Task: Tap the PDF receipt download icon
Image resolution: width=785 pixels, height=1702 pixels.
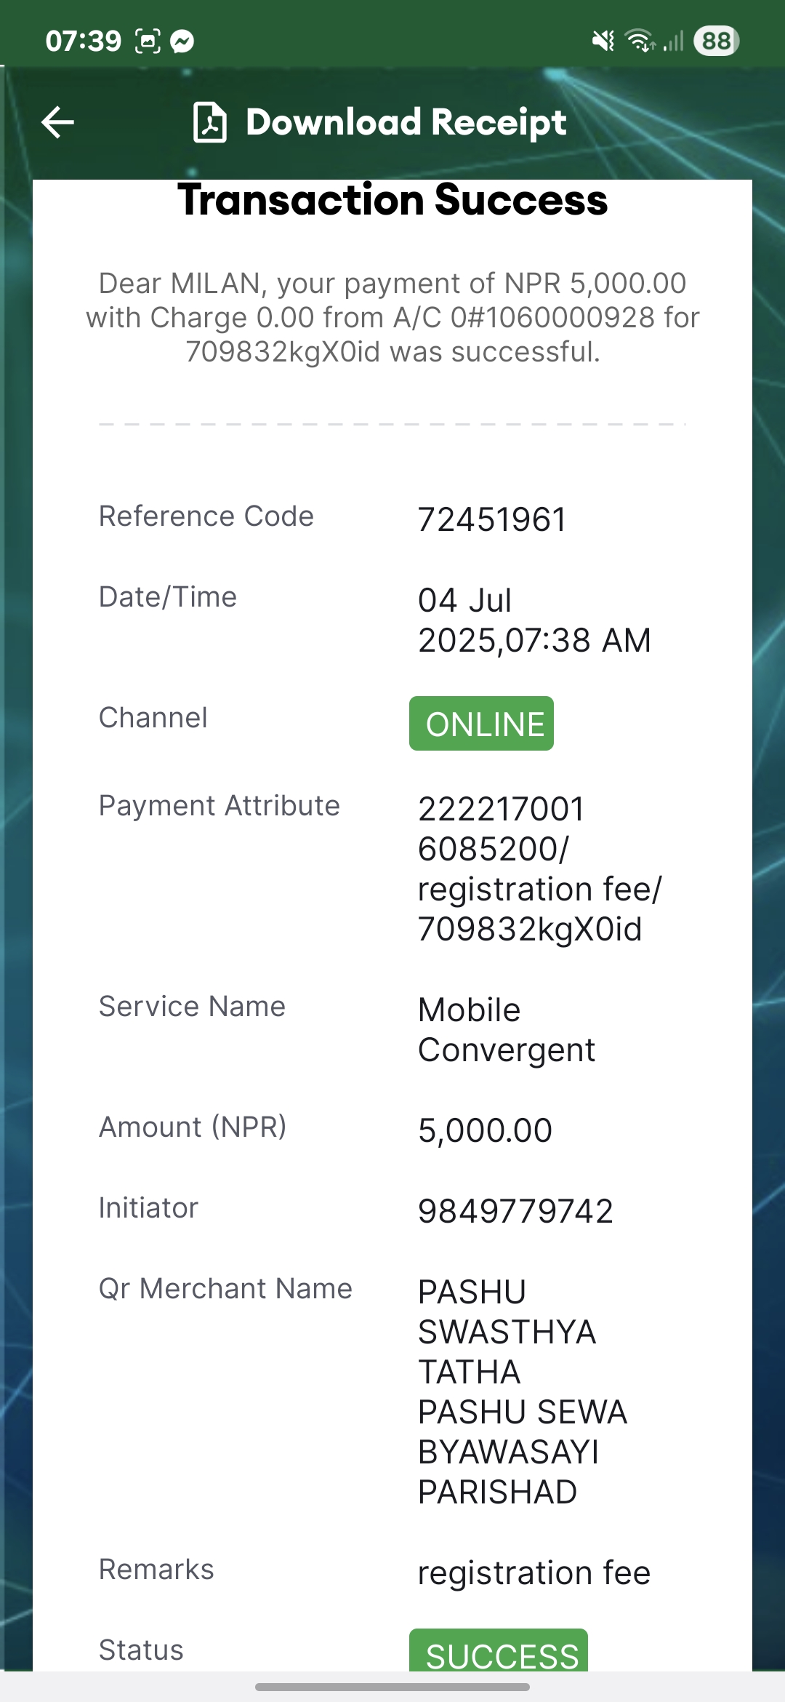Action: pyautogui.click(x=210, y=122)
